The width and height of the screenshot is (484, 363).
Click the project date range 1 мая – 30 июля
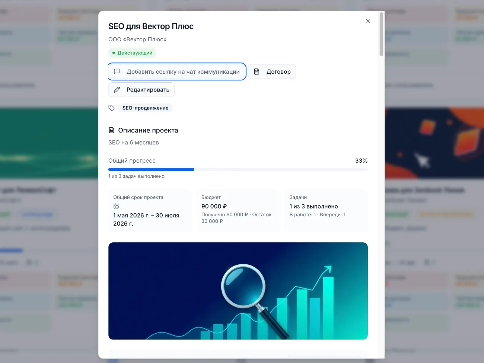coord(146,219)
